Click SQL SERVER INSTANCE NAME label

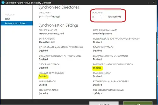tap(108, 90)
